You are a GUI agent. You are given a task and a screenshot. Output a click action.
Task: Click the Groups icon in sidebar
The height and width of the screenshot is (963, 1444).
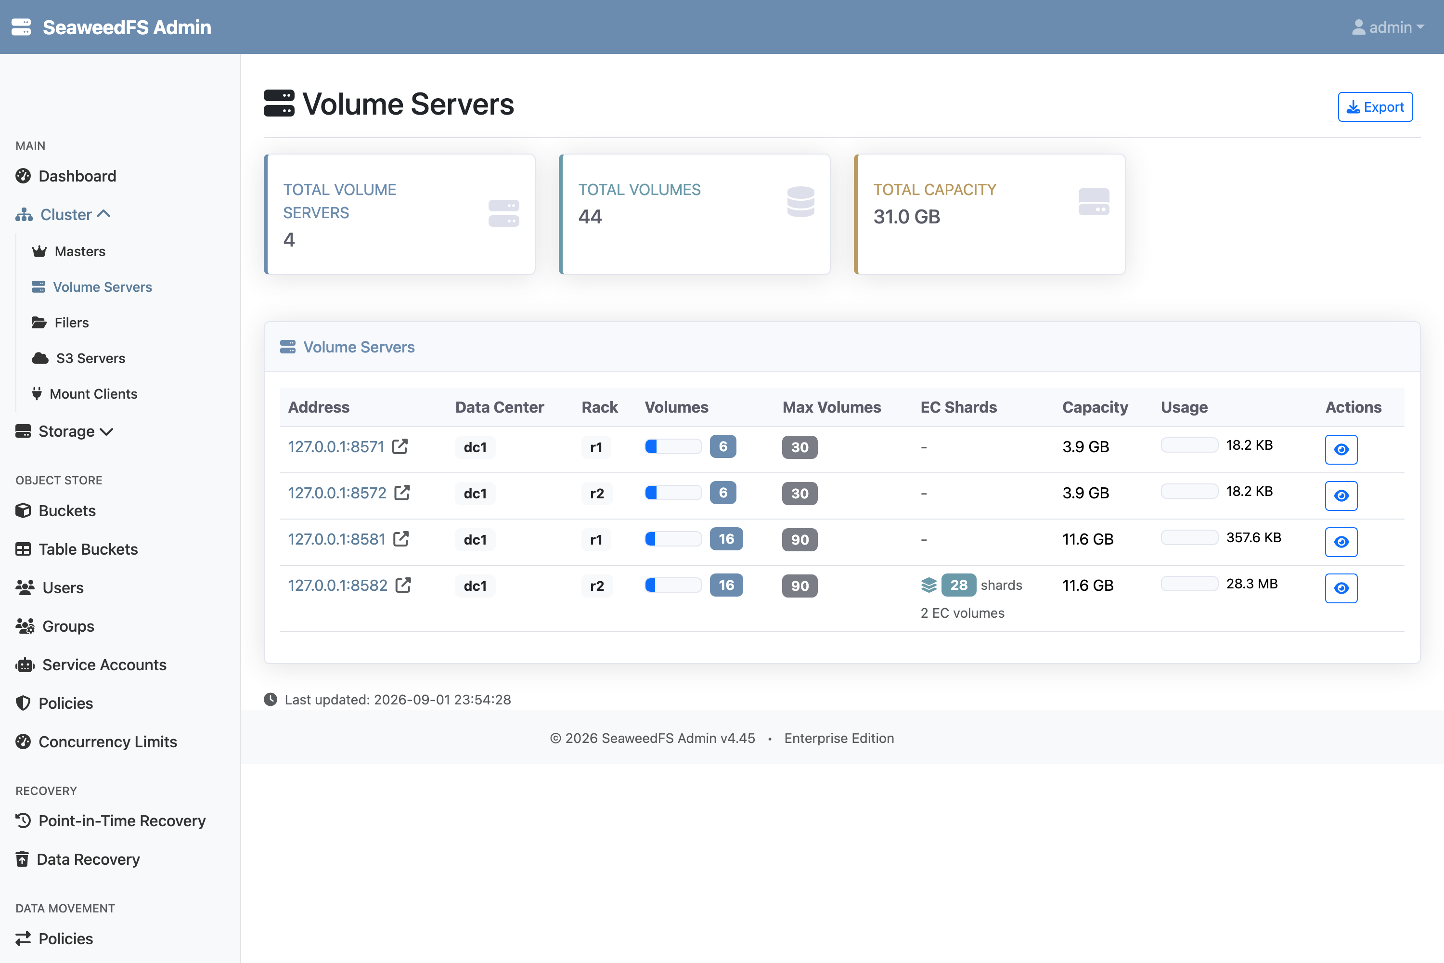pos(25,626)
